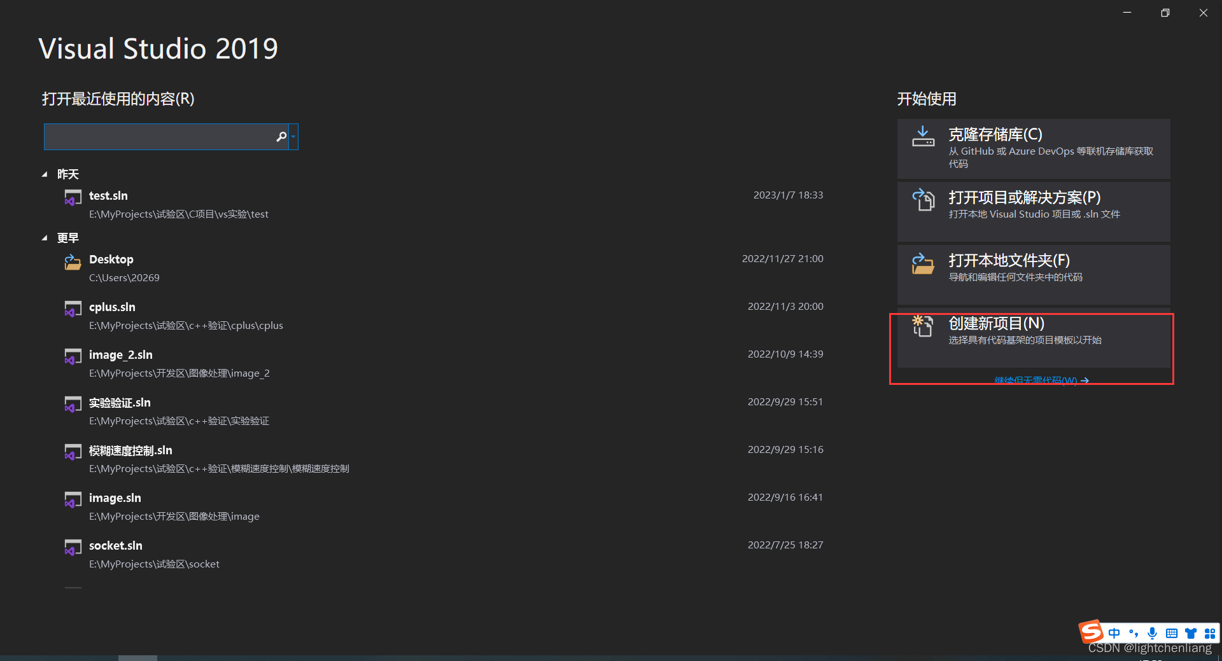1222x661 pixels.
Task: Click path C:\Users\20269
Action: 124,278
